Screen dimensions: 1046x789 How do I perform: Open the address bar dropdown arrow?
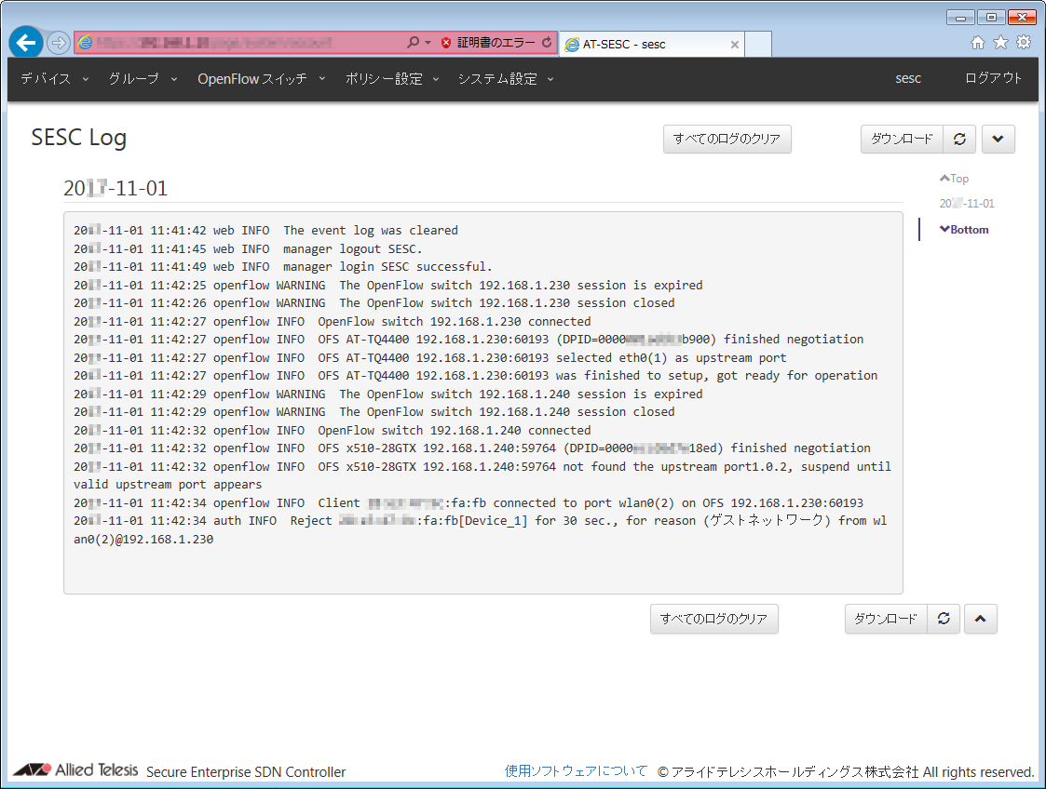[428, 42]
